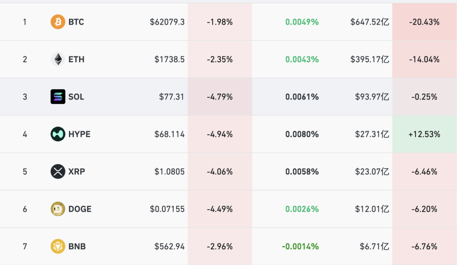The image size is (457, 265).
Task: Open the DOGE ticker link
Action: point(80,209)
